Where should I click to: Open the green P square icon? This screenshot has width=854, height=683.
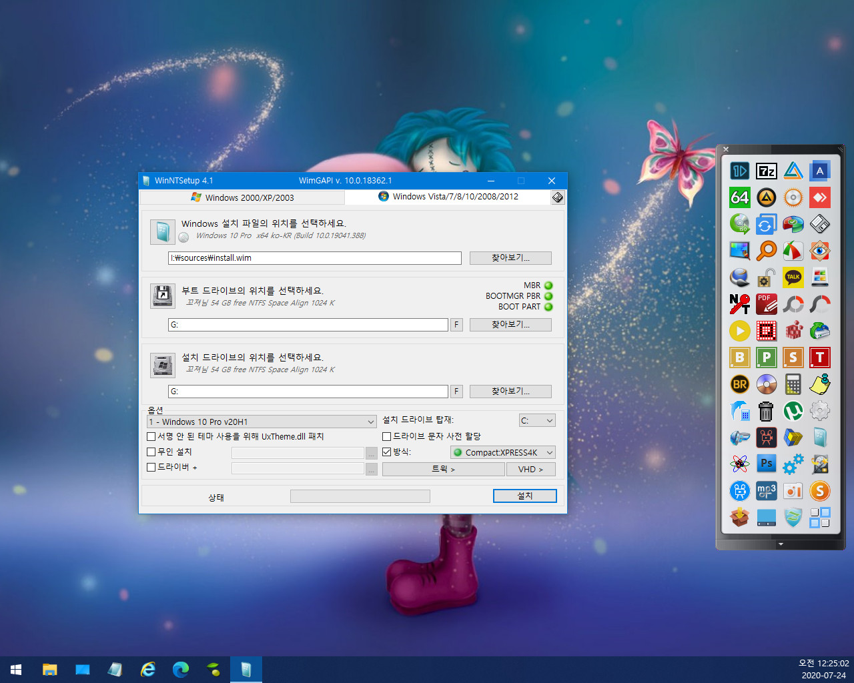tap(766, 358)
